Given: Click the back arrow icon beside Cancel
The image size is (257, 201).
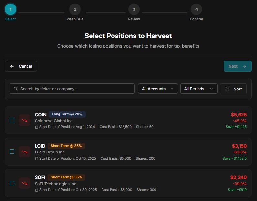Looking at the screenshot, I should tap(12, 66).
